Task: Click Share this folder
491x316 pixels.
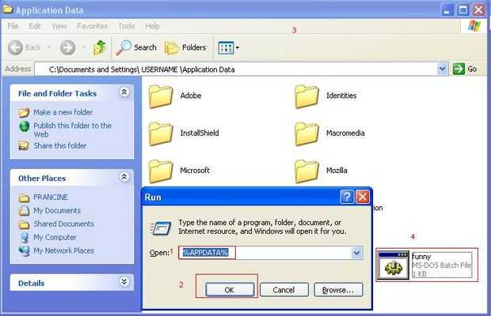Action: (x=60, y=145)
